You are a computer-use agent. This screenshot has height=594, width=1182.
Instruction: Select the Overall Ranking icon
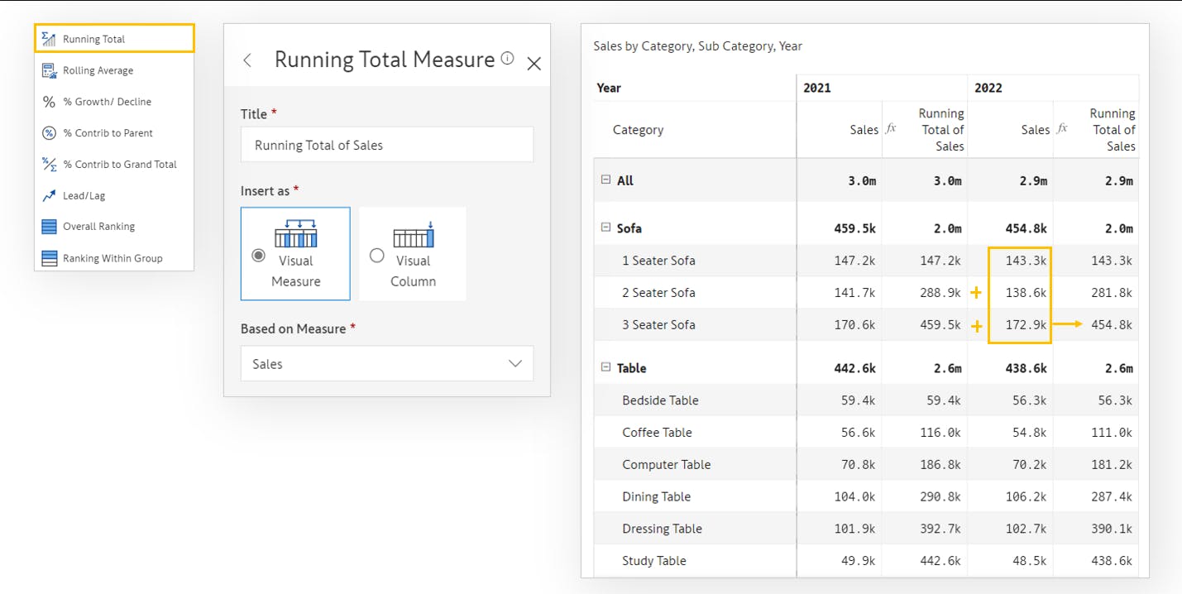[49, 227]
